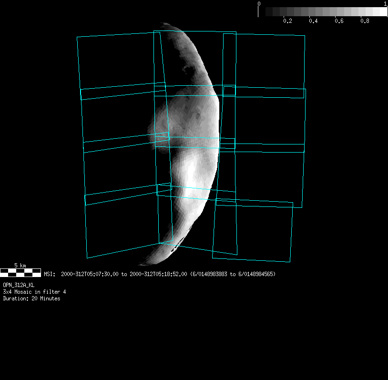Click the 0.8 label under the grayscale bar
The width and height of the screenshot is (388, 380).
pyautogui.click(x=365, y=21)
